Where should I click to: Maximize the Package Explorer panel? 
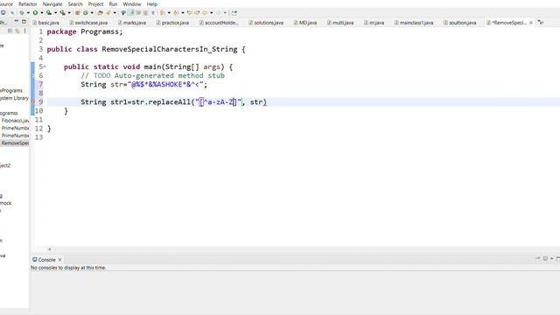click(x=24, y=22)
